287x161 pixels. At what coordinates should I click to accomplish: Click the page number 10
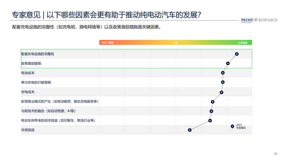point(275,154)
